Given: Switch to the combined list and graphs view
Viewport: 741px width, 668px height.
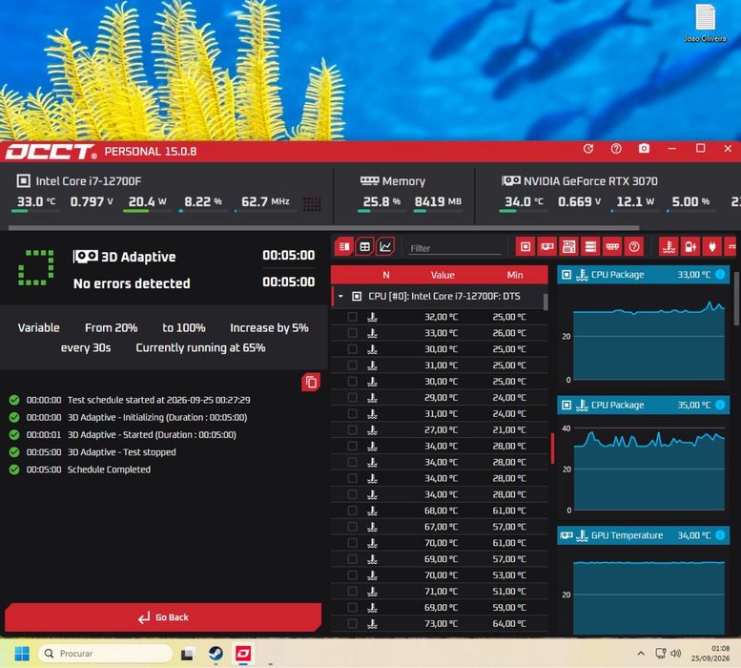Looking at the screenshot, I should (344, 247).
